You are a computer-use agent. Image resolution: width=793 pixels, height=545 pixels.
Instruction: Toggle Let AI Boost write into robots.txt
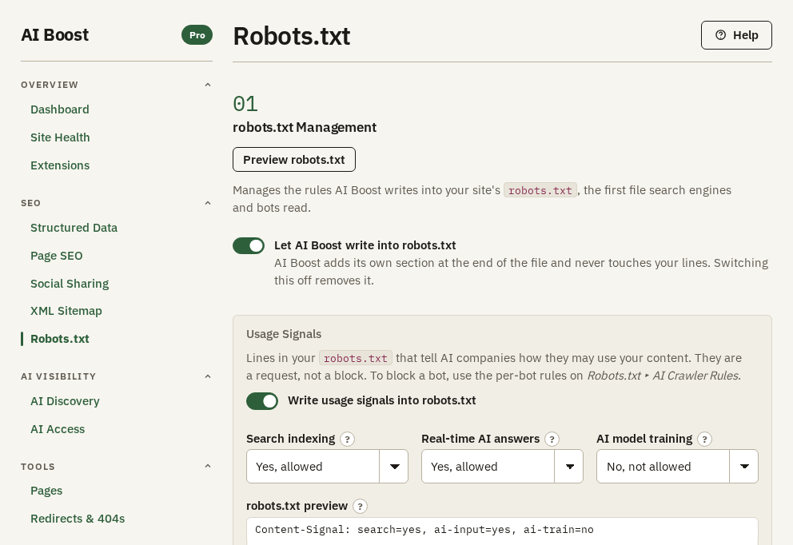click(249, 245)
